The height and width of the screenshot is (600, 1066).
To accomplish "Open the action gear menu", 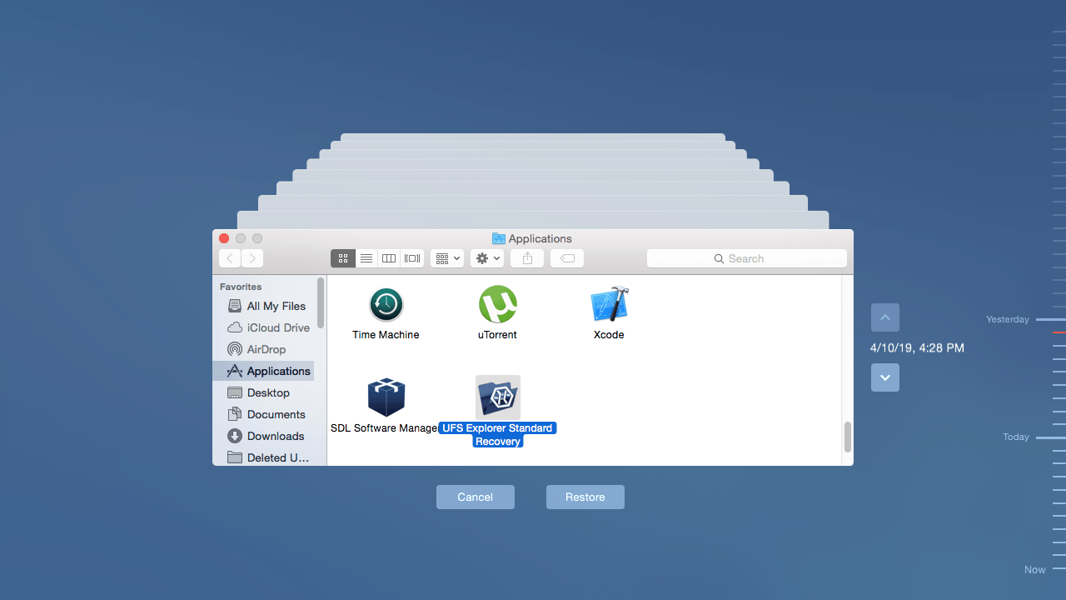I will [x=486, y=258].
